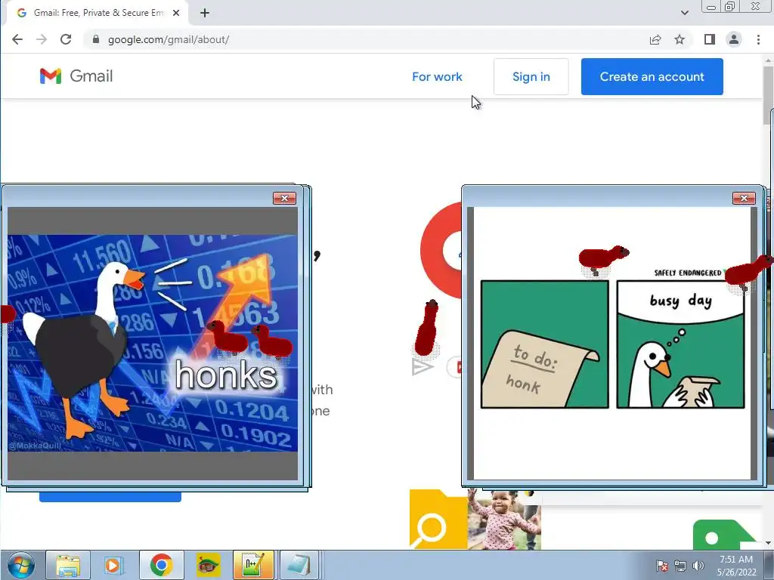Expand the tab search chevron
This screenshot has height=580, width=774.
click(x=684, y=13)
